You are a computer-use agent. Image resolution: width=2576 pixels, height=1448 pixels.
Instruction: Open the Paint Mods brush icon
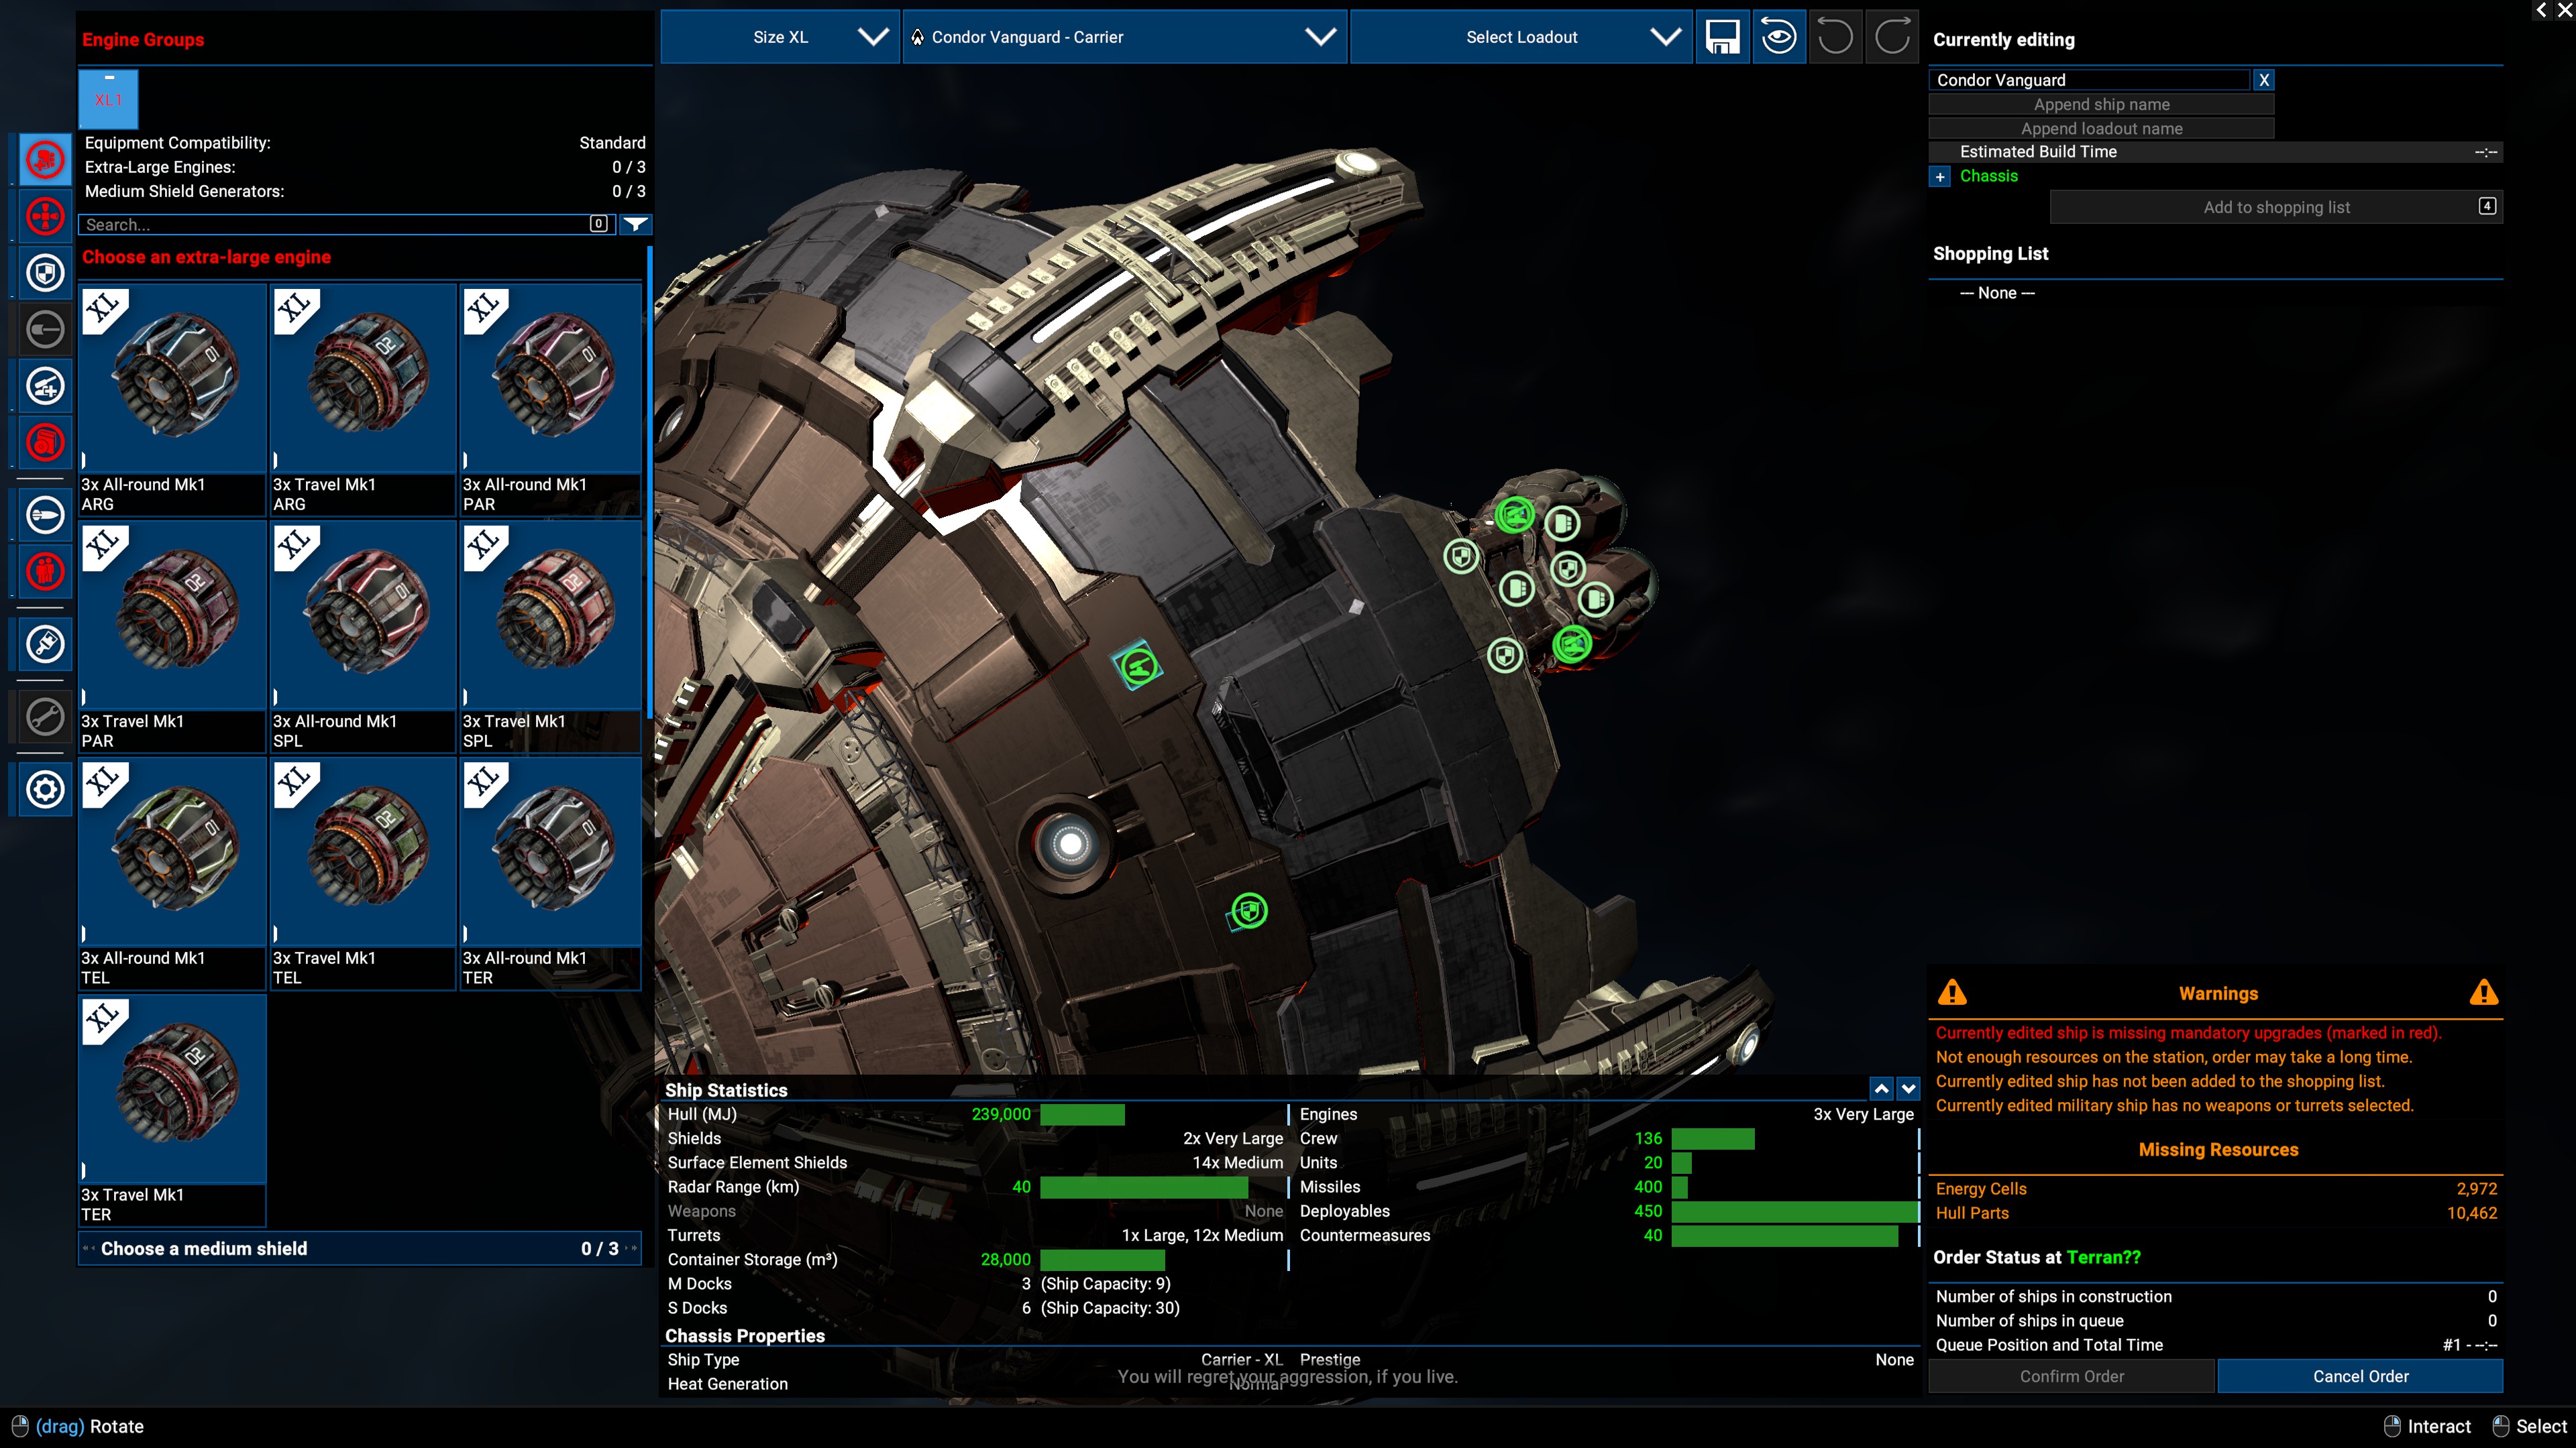pyautogui.click(x=45, y=644)
